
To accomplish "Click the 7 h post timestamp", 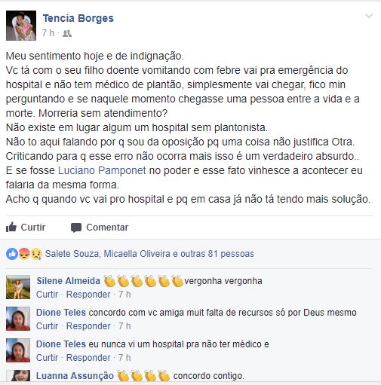I will click(x=48, y=33).
